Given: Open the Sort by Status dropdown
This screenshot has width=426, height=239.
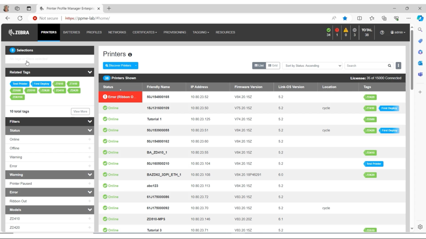Looking at the screenshot, I should [x=313, y=66].
